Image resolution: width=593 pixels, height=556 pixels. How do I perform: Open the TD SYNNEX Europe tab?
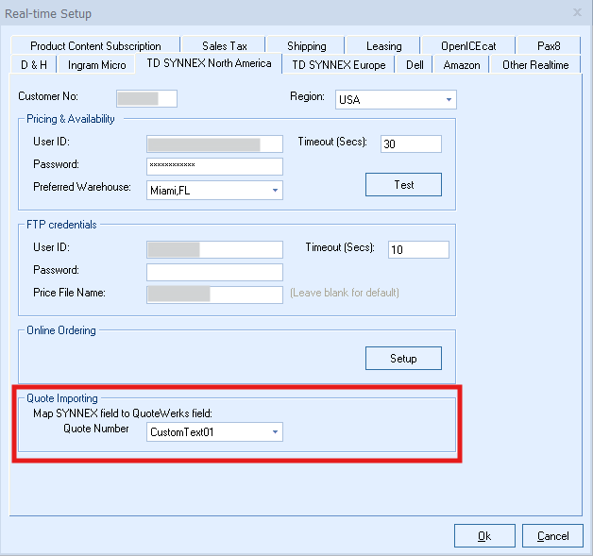coord(338,65)
